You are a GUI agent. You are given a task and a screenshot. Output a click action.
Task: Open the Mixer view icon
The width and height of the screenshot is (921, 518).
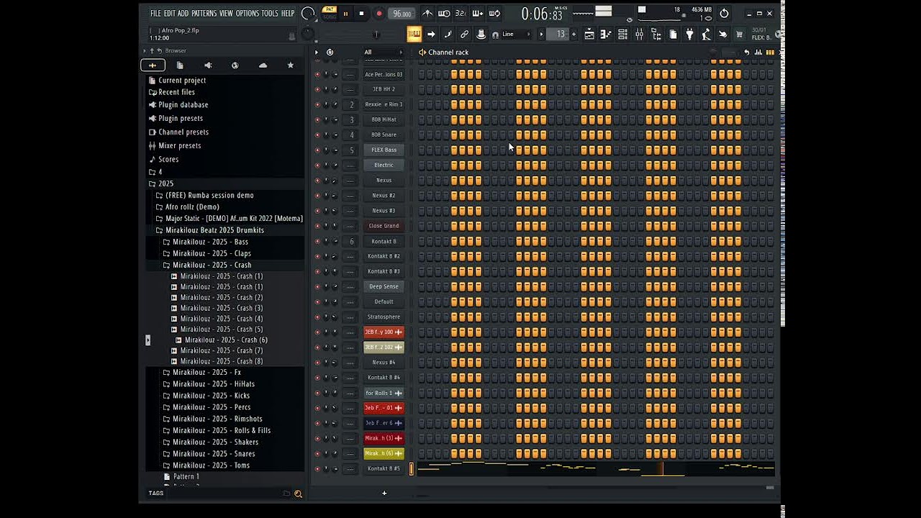coord(639,34)
